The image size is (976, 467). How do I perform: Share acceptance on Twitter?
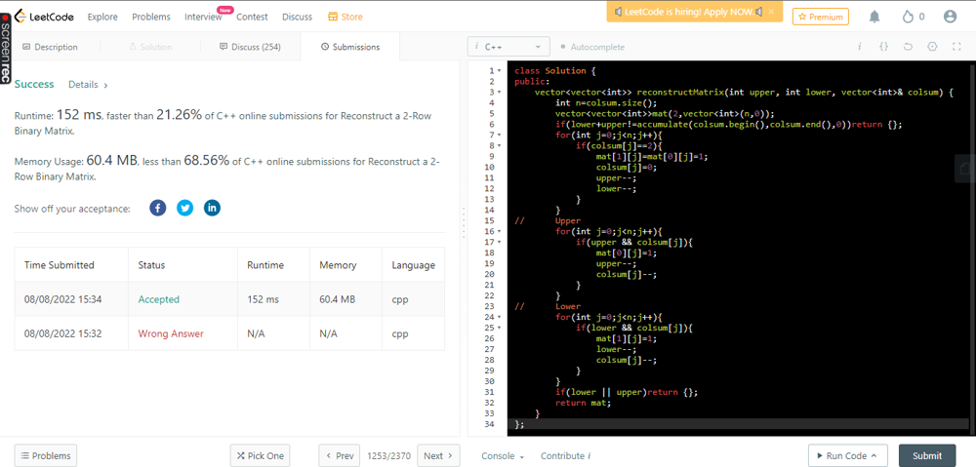click(184, 209)
